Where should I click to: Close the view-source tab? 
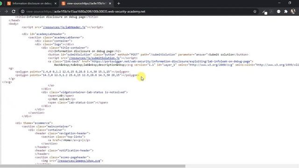click(x=110, y=3)
